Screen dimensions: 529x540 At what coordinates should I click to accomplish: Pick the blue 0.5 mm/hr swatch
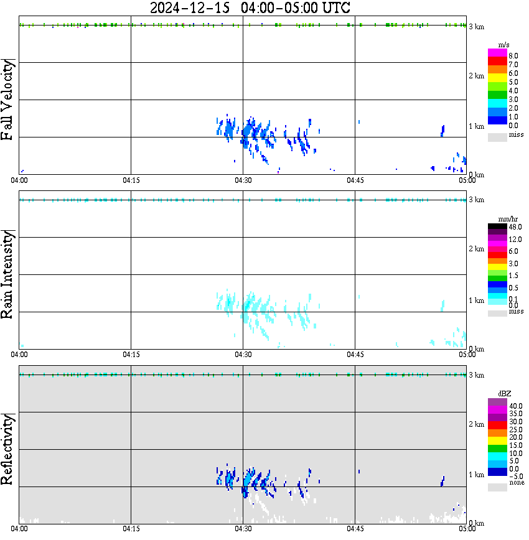click(497, 284)
